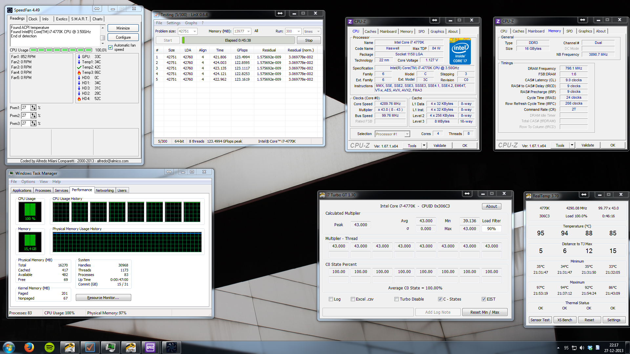Click the i7 Turbo GT title icon
The image size is (630, 354).
coord(322,195)
